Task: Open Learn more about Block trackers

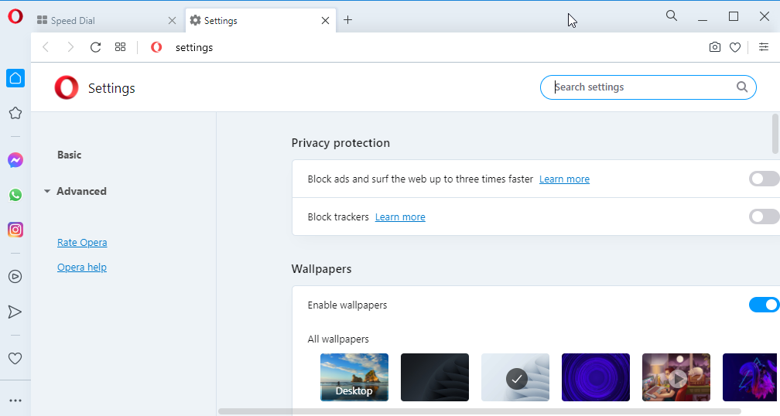Action: [x=400, y=217]
